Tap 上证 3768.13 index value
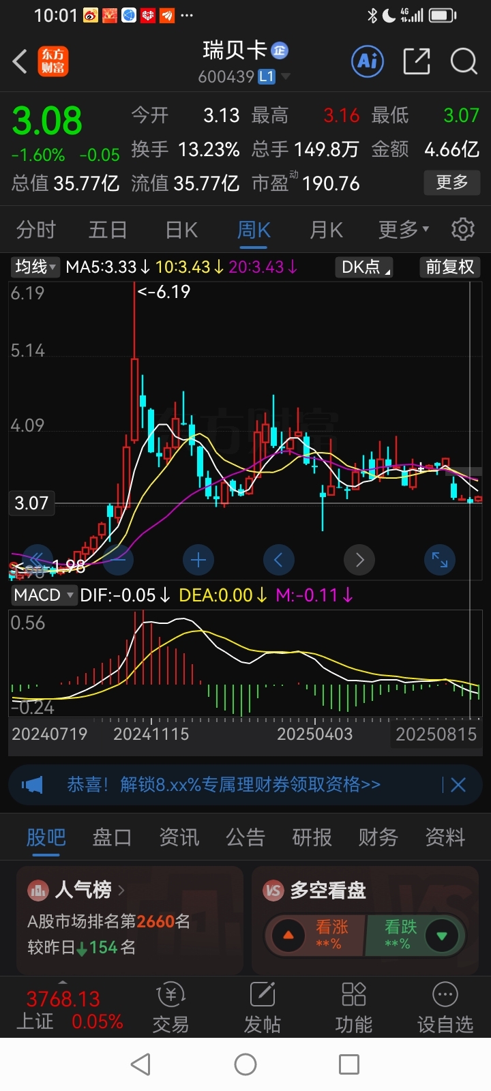This screenshot has height=1091, width=491. coord(63,1000)
